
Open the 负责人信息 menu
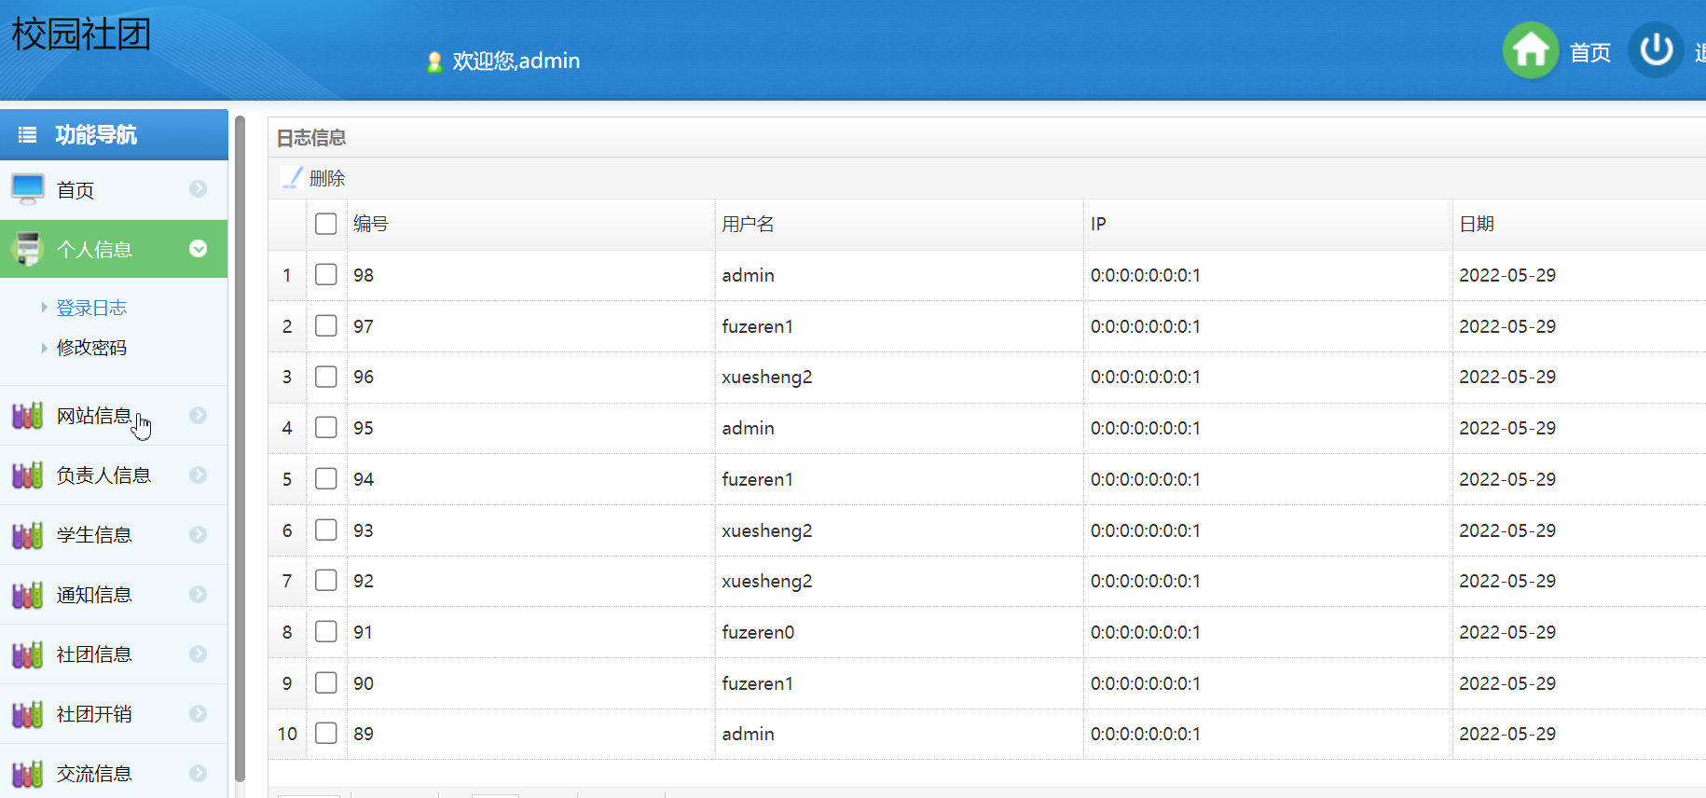click(x=114, y=475)
